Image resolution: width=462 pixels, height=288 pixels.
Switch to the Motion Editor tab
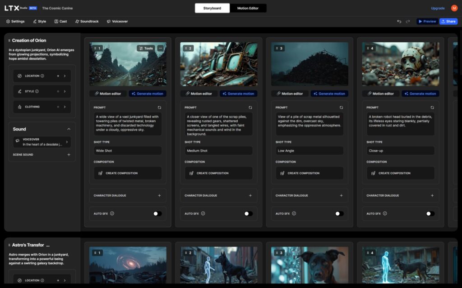[248, 8]
